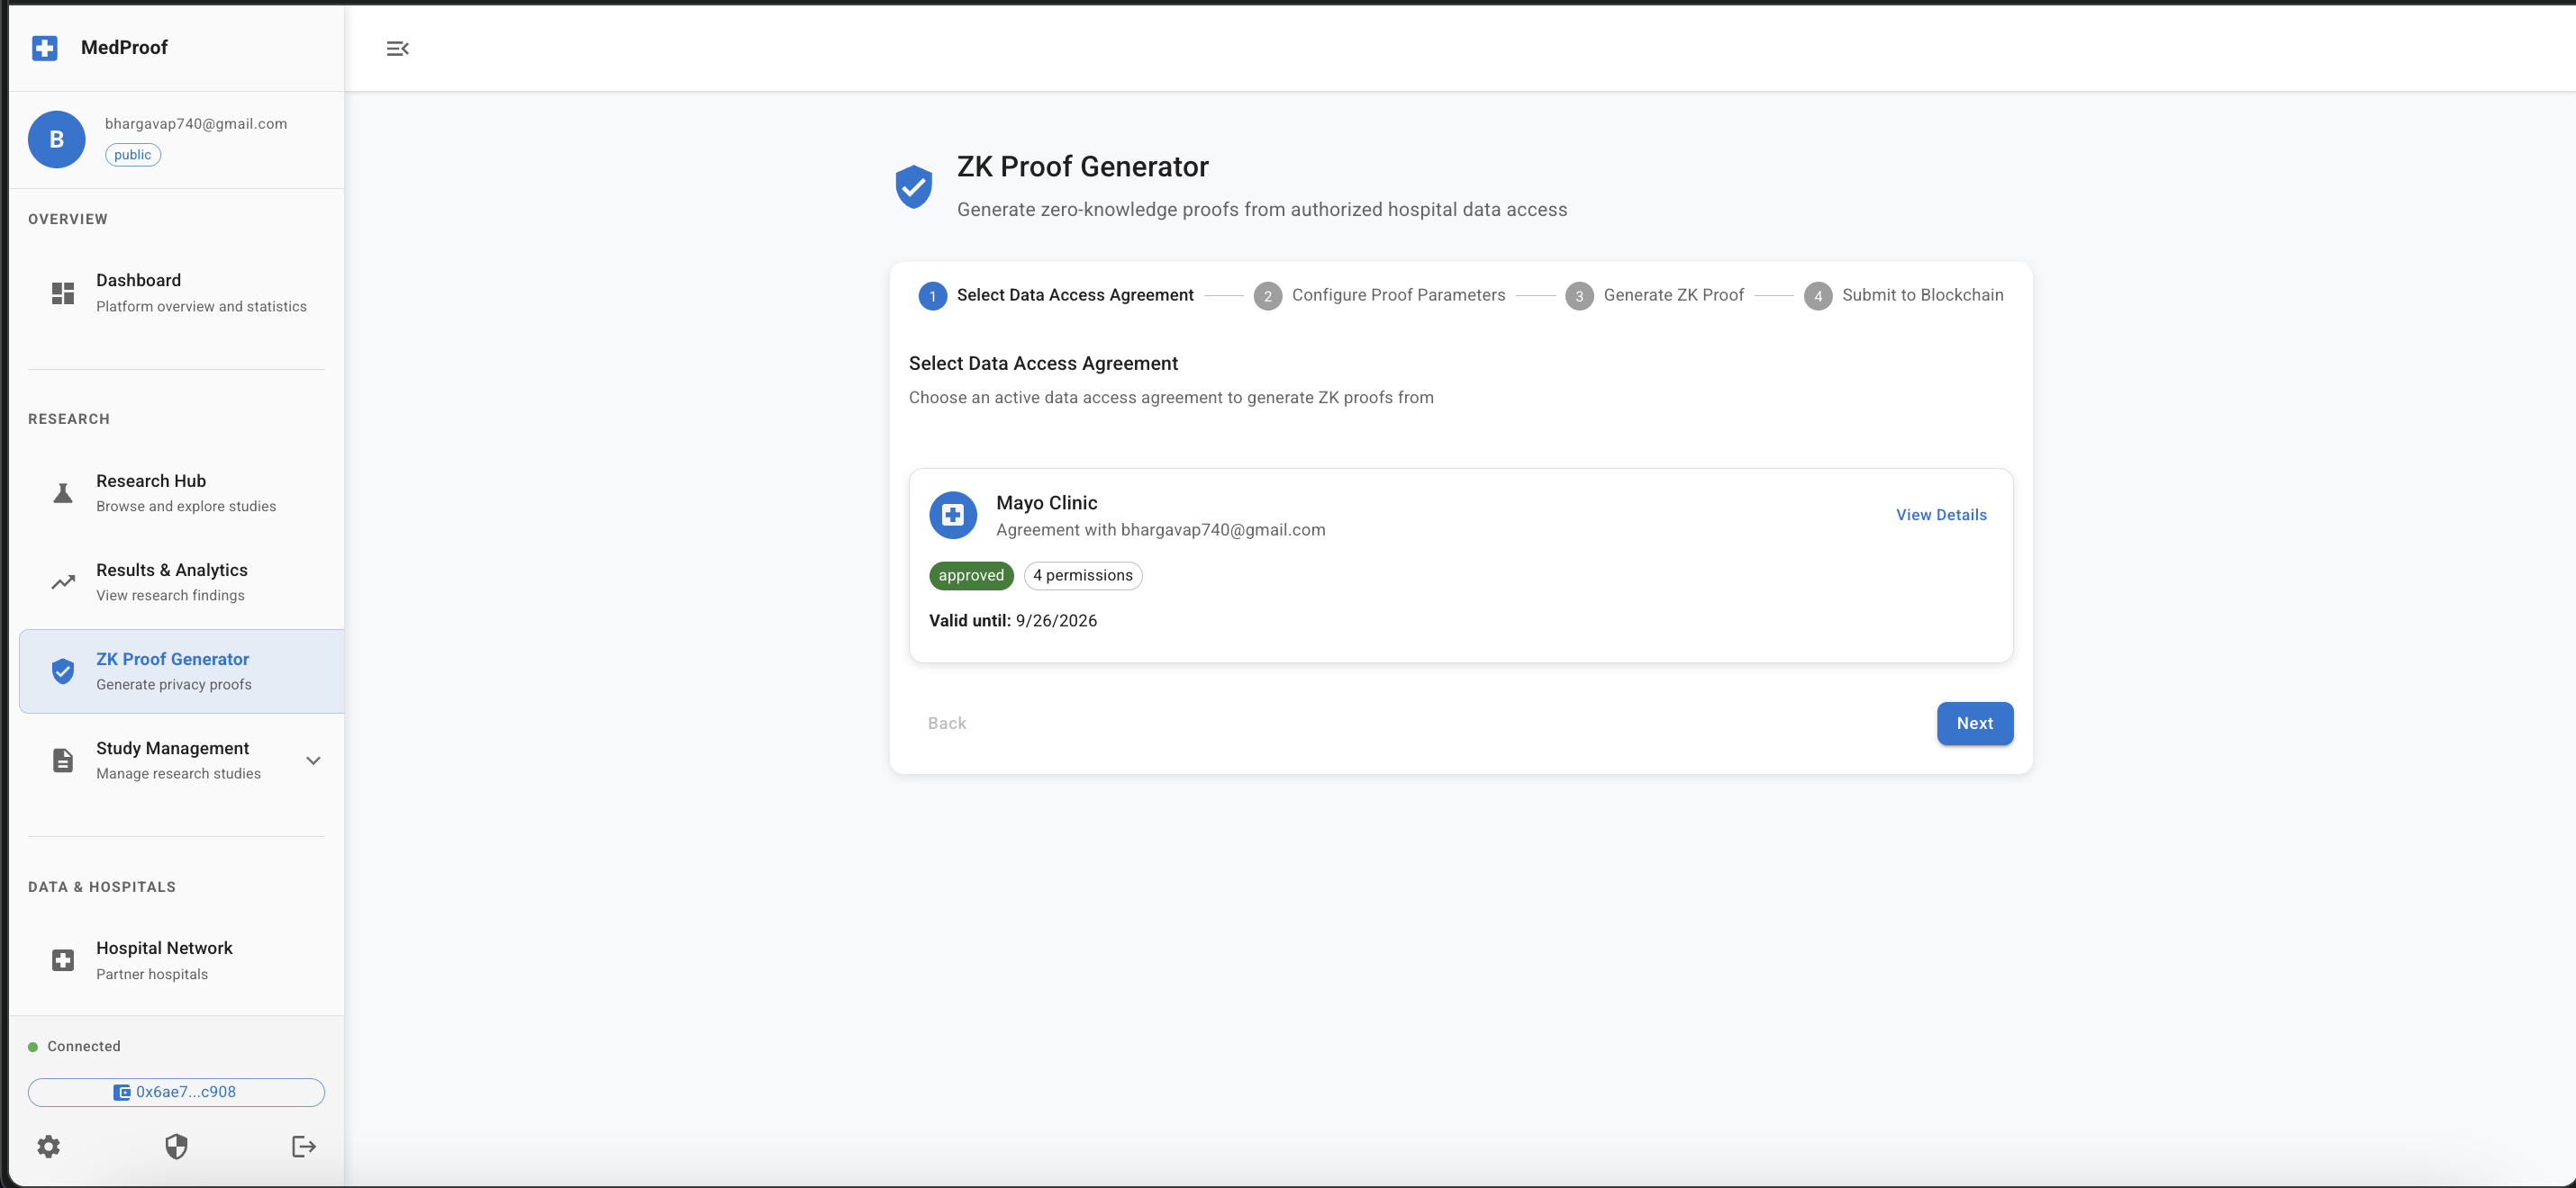Open Hospital Network from the sidebar
2576x1188 pixels.
click(x=165, y=959)
